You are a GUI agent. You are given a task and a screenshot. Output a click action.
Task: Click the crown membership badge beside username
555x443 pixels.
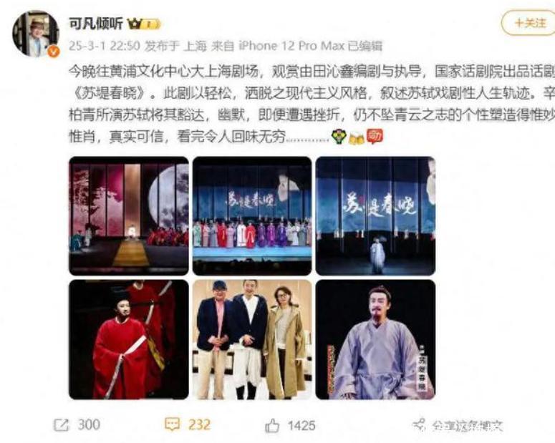coord(144,24)
